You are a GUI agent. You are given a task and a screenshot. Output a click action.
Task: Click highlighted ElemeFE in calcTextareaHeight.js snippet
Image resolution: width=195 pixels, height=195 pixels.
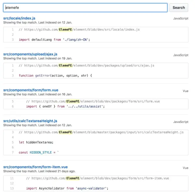pyautogui.click(x=66, y=132)
